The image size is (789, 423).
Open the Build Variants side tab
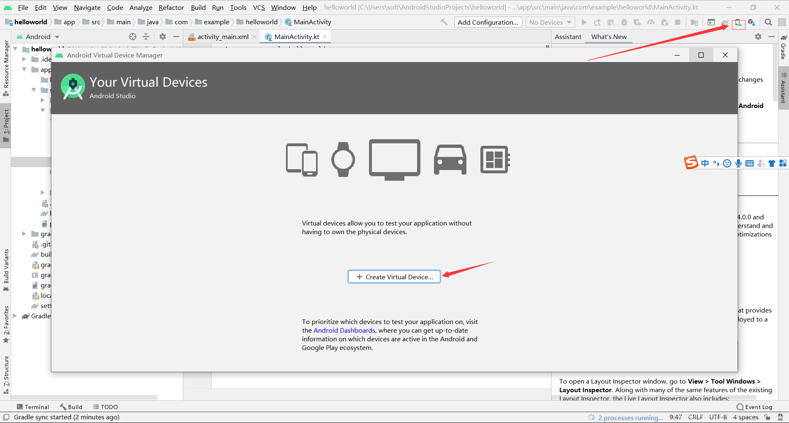click(x=6, y=270)
